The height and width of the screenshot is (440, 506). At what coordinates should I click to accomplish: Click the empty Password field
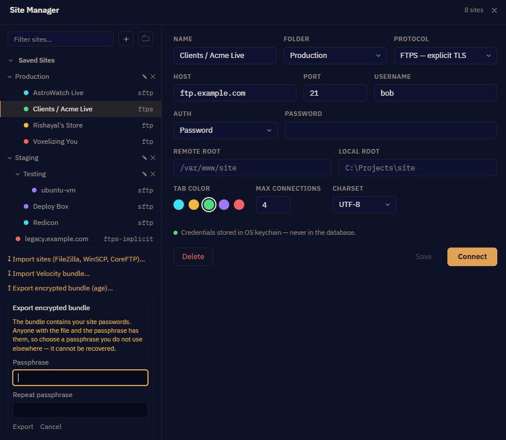point(391,130)
